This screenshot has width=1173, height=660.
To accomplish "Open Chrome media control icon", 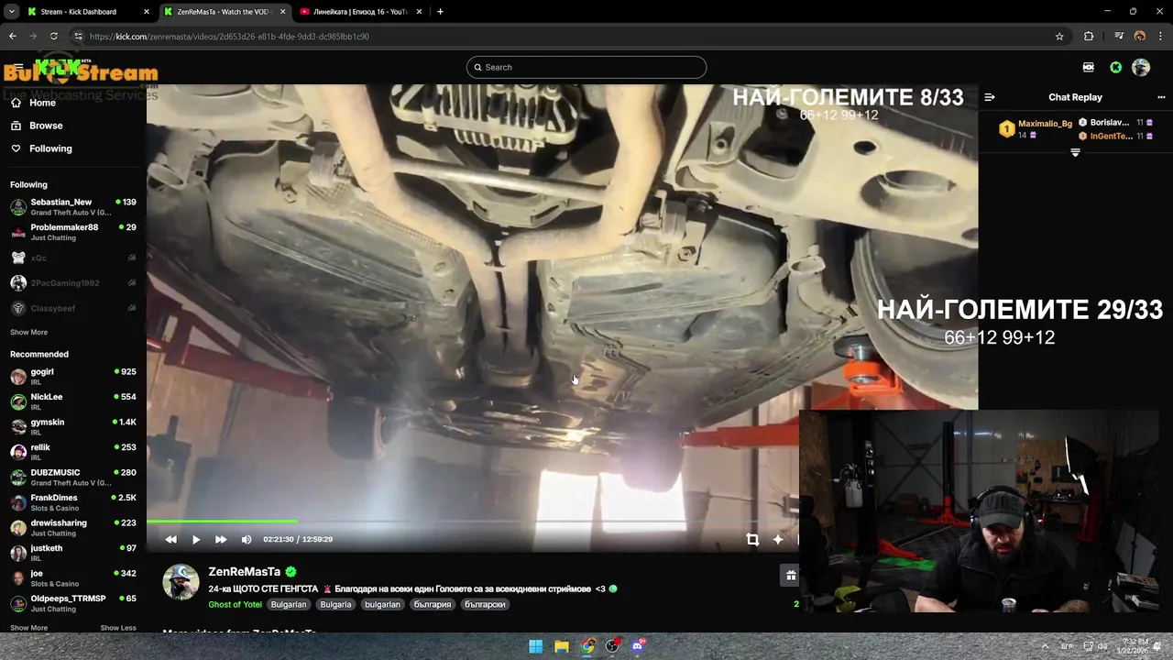I will click(x=1119, y=37).
